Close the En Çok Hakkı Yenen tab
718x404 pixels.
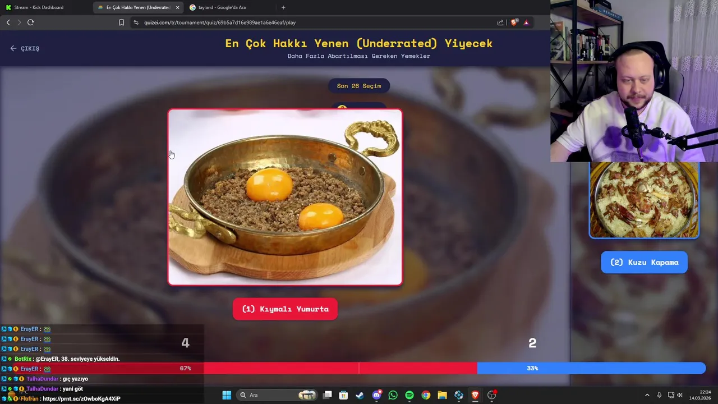(178, 7)
